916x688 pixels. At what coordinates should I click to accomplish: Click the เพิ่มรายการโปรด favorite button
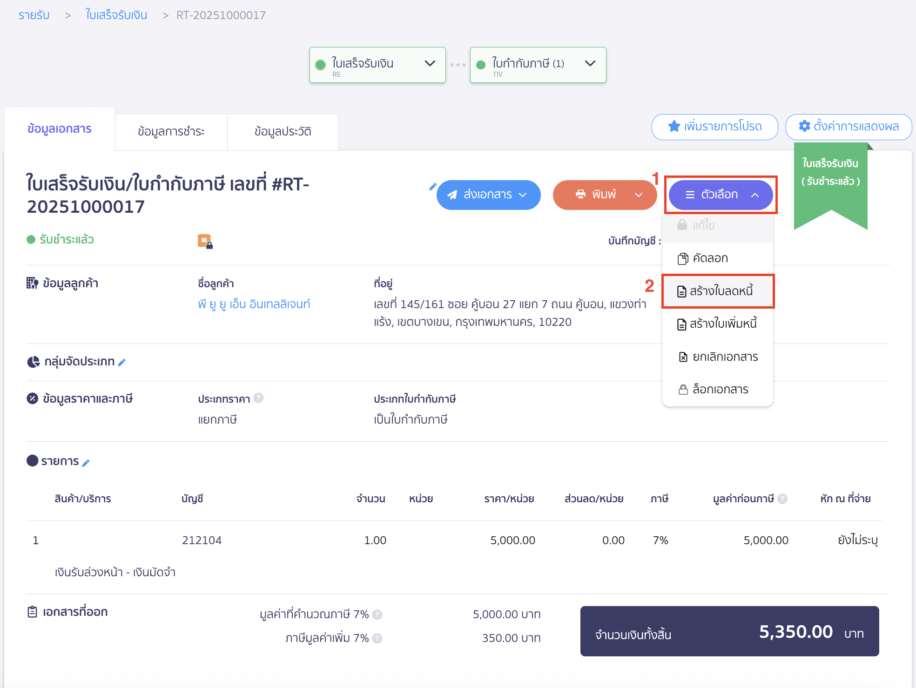(x=714, y=127)
